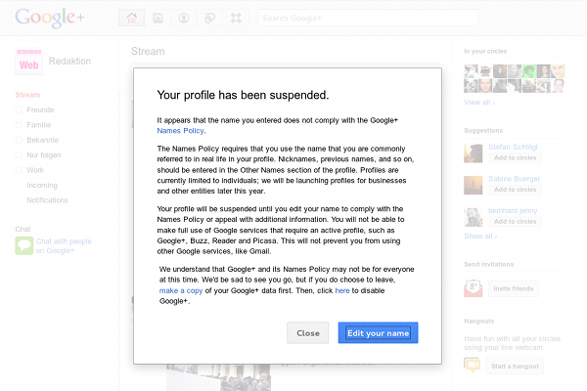Start a hangout
587x391 pixels.
[515, 366]
